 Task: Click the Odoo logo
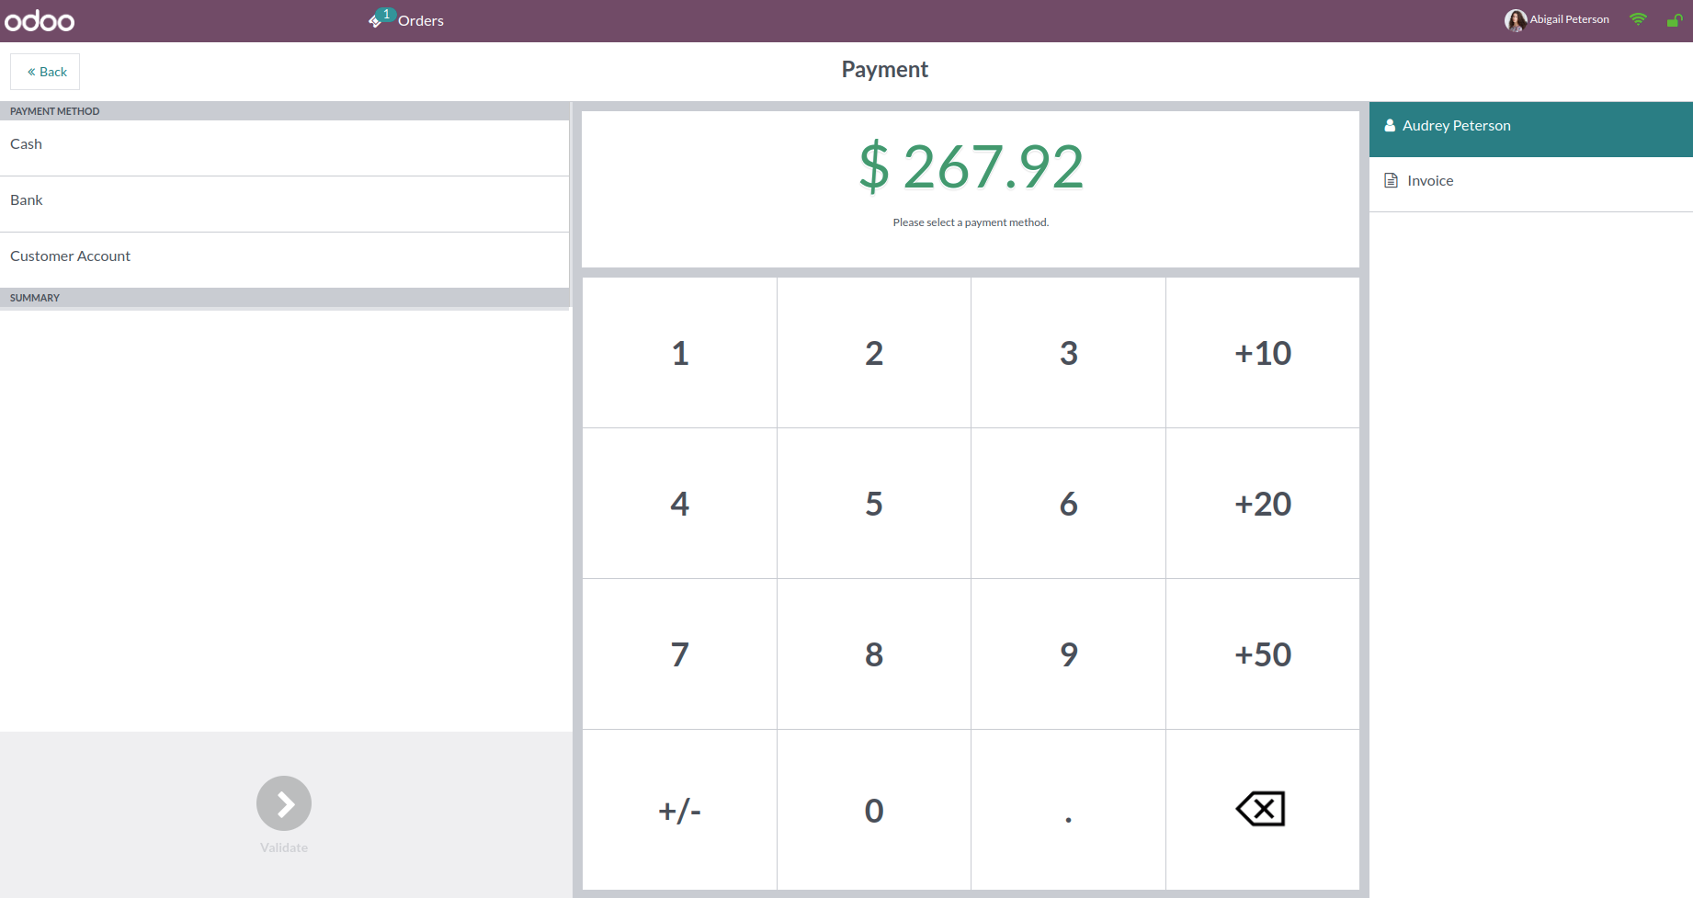pyautogui.click(x=40, y=21)
